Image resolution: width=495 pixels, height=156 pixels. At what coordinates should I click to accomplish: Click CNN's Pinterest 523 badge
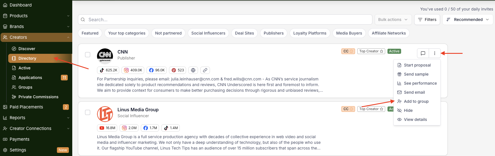pyautogui.click(x=178, y=70)
